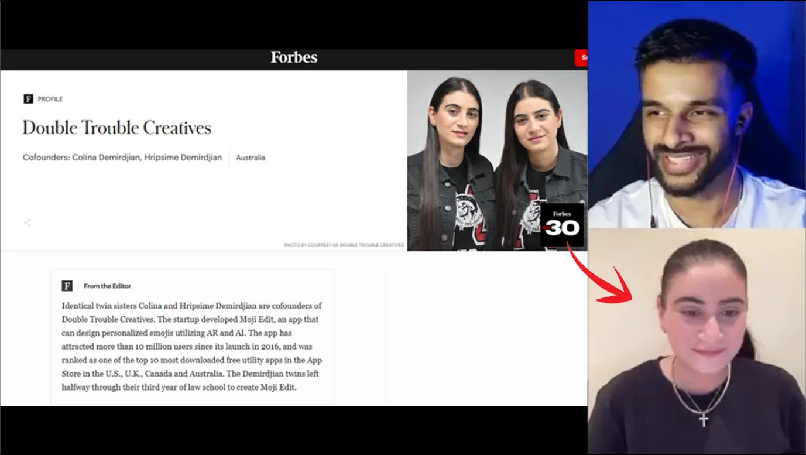The width and height of the screenshot is (806, 455).
Task: Click the line "attracted more than 10 million users"
Action: click(187, 347)
